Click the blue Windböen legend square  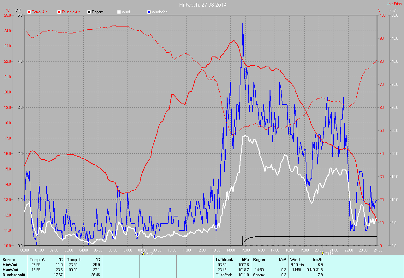tap(149, 12)
